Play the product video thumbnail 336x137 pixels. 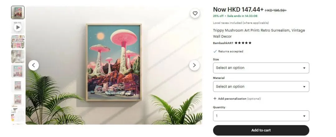[18, 27]
